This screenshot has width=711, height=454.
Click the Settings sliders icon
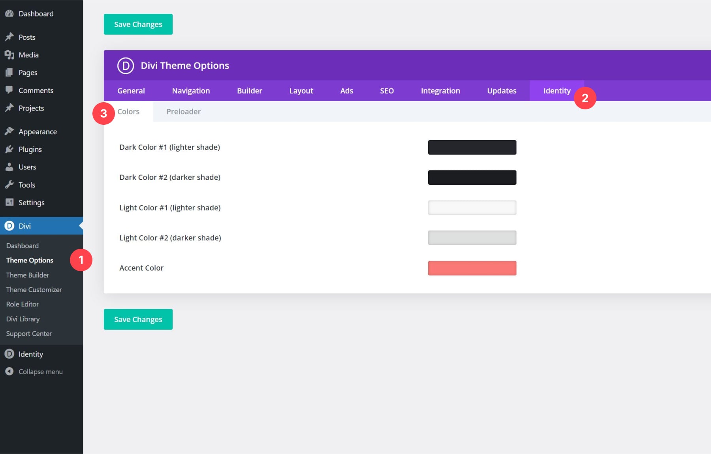click(x=9, y=202)
